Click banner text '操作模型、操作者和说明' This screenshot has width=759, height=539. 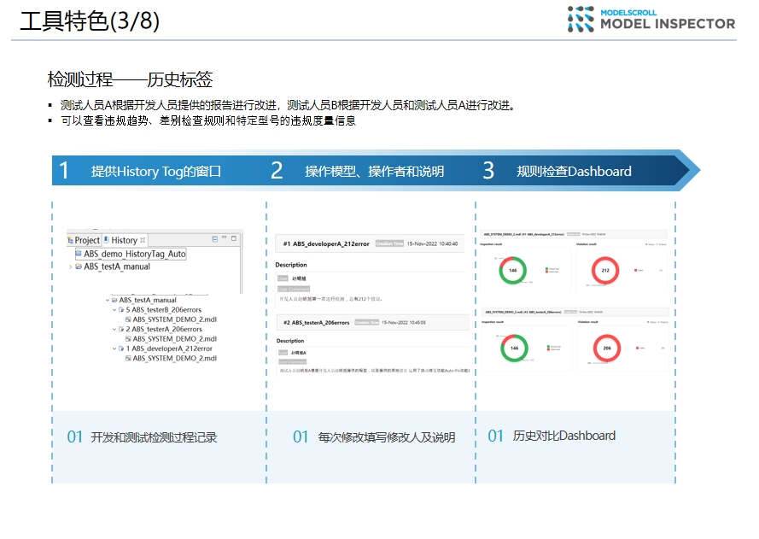coord(374,172)
